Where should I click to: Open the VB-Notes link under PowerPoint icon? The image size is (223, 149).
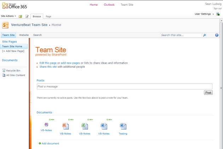[65, 133]
